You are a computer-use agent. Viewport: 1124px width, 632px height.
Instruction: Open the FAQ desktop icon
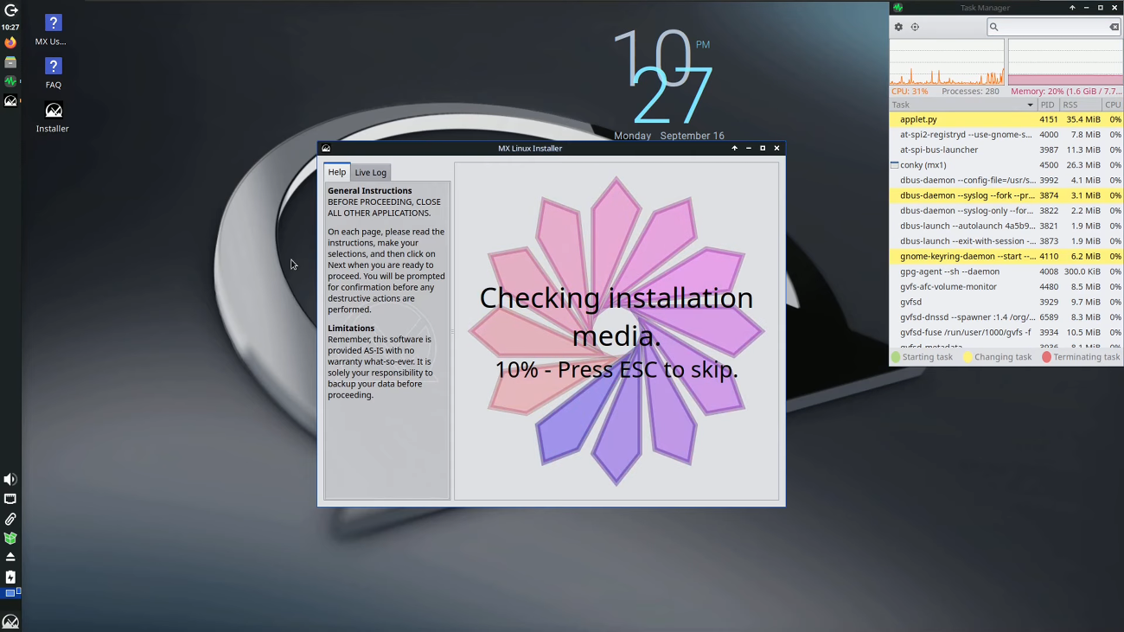[x=53, y=73]
